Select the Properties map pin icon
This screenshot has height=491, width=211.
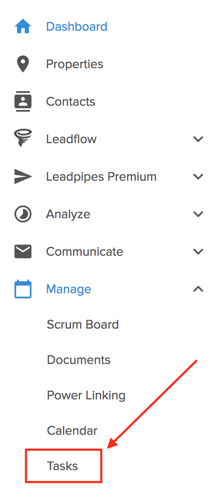(23, 64)
